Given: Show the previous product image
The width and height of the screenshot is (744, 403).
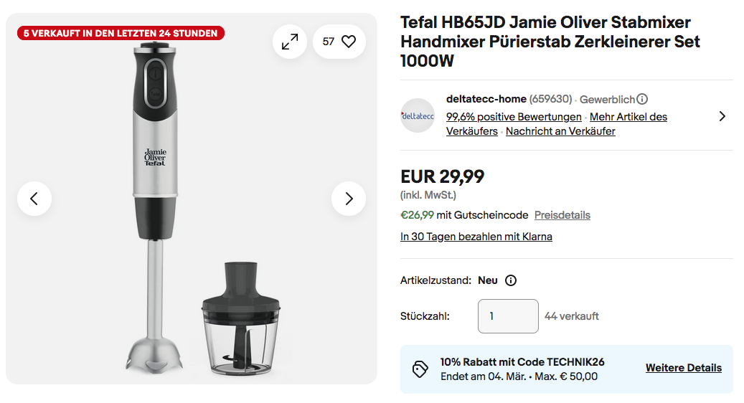Looking at the screenshot, I should (x=34, y=199).
